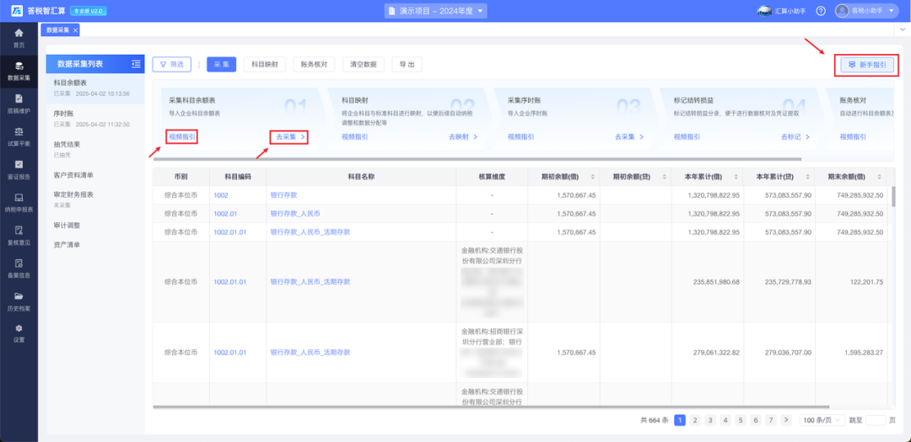Screen dimensions: 911x442
Task: Open account code 1002.01 link
Action: pos(225,214)
